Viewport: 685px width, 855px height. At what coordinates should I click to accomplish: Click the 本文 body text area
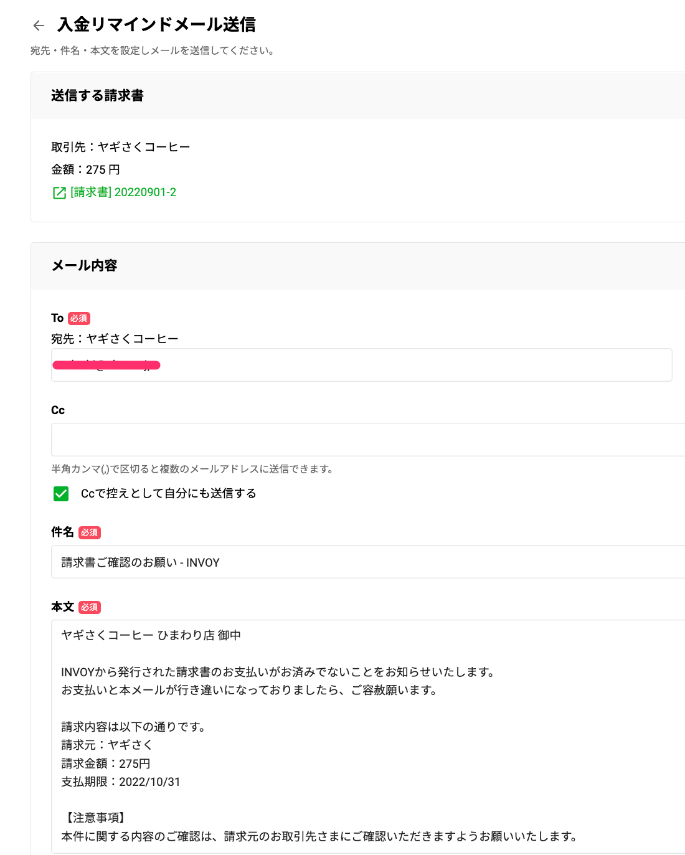tap(368, 737)
